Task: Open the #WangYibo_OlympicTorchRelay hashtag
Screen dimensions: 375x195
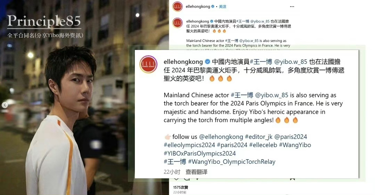Action: 231,162
